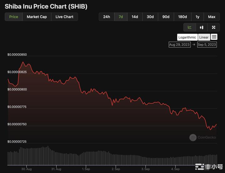
Task: Open fullscreen chart mode icon
Action: tap(213, 27)
